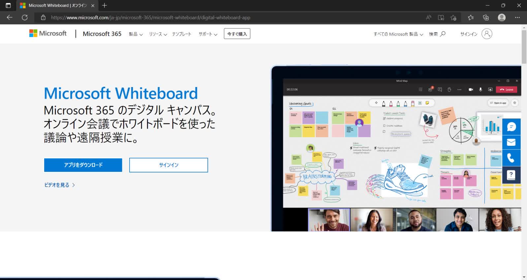Open the Favorites list

tap(471, 17)
